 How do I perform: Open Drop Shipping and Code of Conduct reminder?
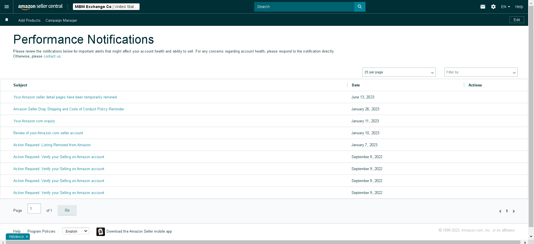(69, 109)
